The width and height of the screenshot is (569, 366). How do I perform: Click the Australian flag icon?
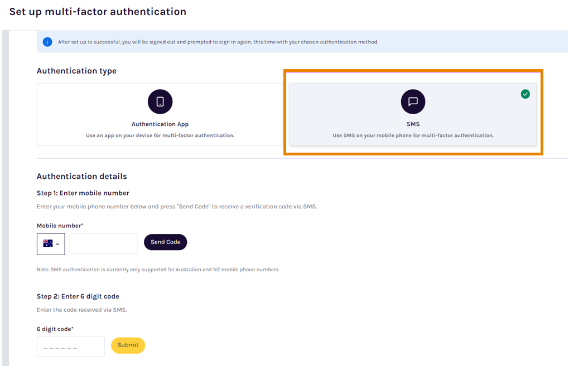coord(47,243)
